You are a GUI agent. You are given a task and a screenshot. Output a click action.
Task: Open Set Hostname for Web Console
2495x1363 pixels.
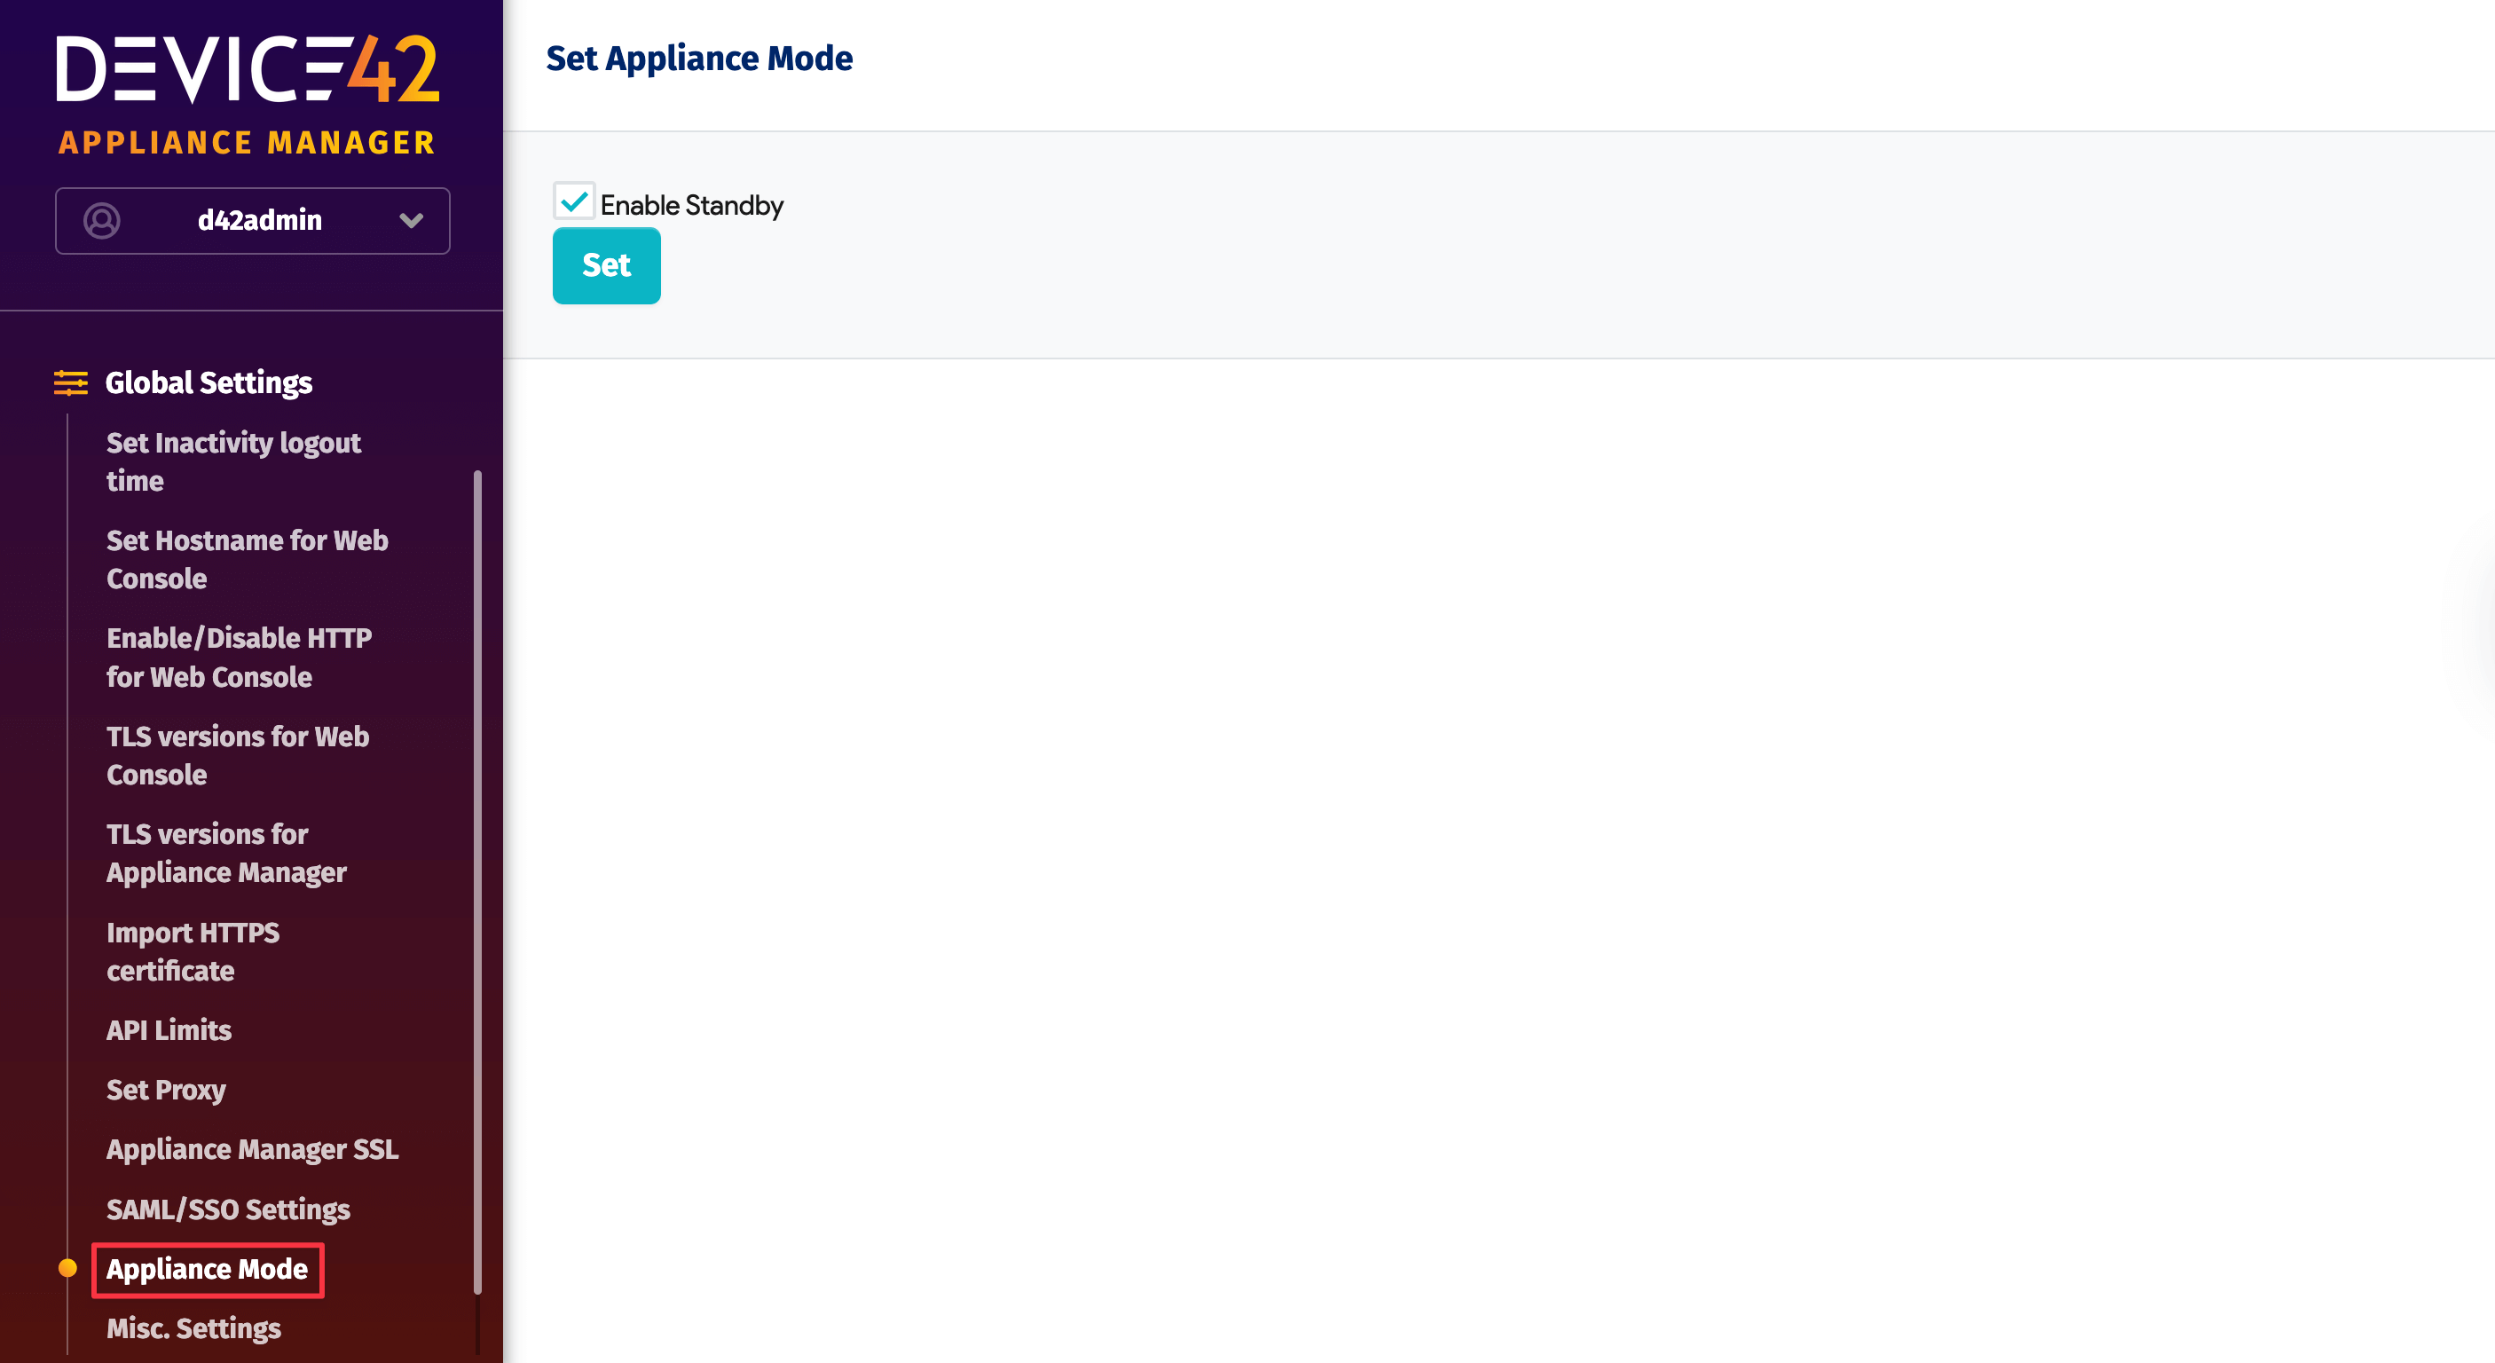247,559
